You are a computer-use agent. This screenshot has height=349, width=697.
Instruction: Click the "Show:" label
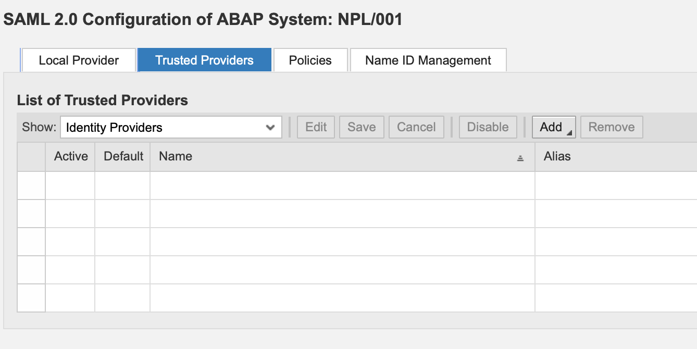click(x=39, y=127)
